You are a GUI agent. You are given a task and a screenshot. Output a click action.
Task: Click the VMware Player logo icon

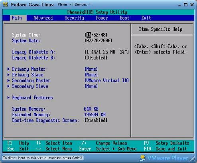[x=142, y=158]
